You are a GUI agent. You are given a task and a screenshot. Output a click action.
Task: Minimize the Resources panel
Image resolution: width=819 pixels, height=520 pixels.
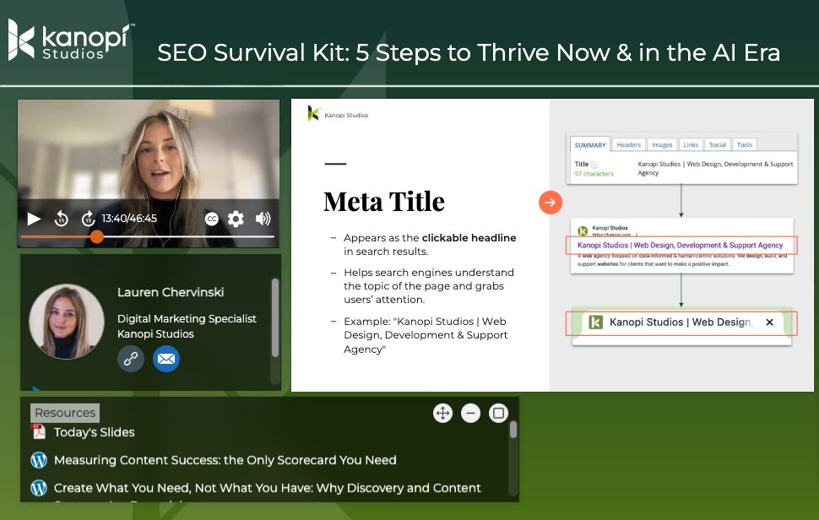(x=470, y=414)
